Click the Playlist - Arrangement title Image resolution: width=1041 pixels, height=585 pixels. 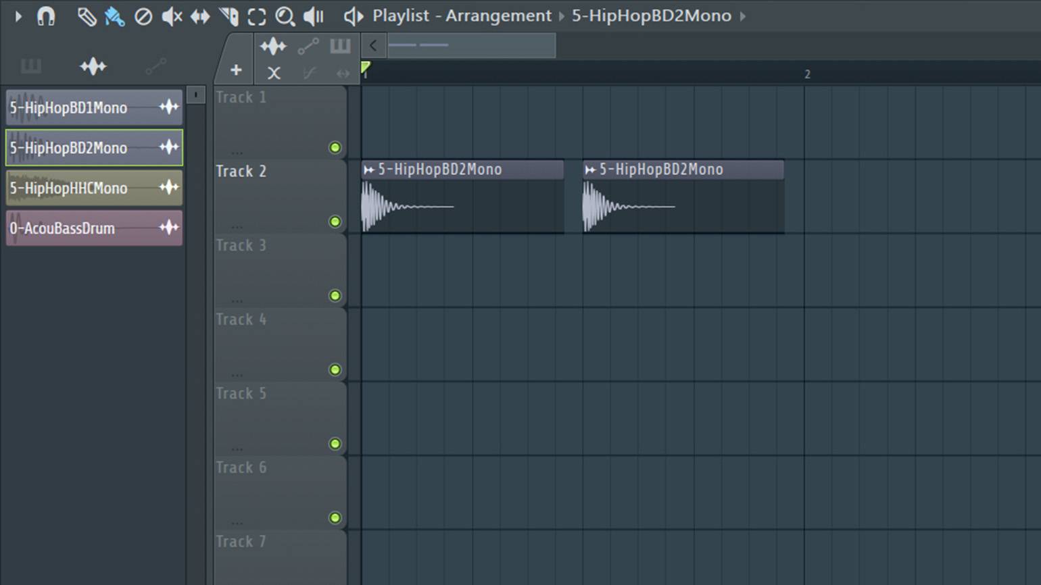click(462, 16)
